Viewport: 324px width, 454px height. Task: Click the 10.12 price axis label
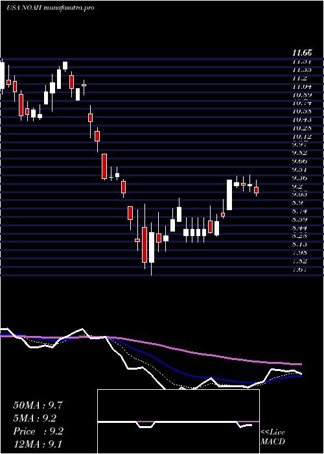tap(302, 137)
